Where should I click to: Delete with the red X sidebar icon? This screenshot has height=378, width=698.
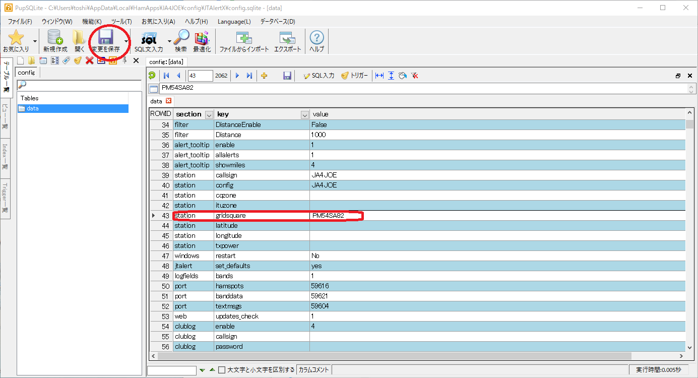click(x=89, y=60)
